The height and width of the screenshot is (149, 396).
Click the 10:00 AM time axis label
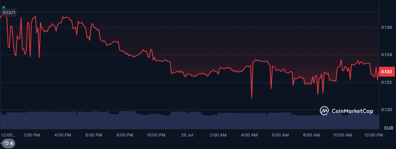[x=342, y=135]
